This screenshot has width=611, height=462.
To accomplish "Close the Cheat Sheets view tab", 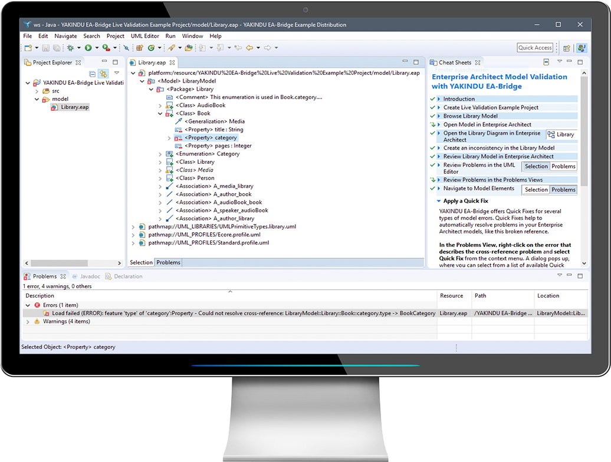I will tap(478, 62).
